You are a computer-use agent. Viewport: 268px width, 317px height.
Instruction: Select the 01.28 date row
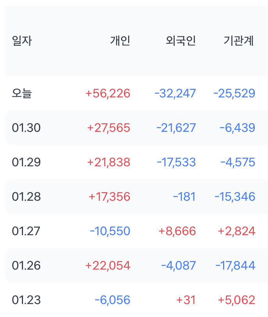tap(26, 197)
